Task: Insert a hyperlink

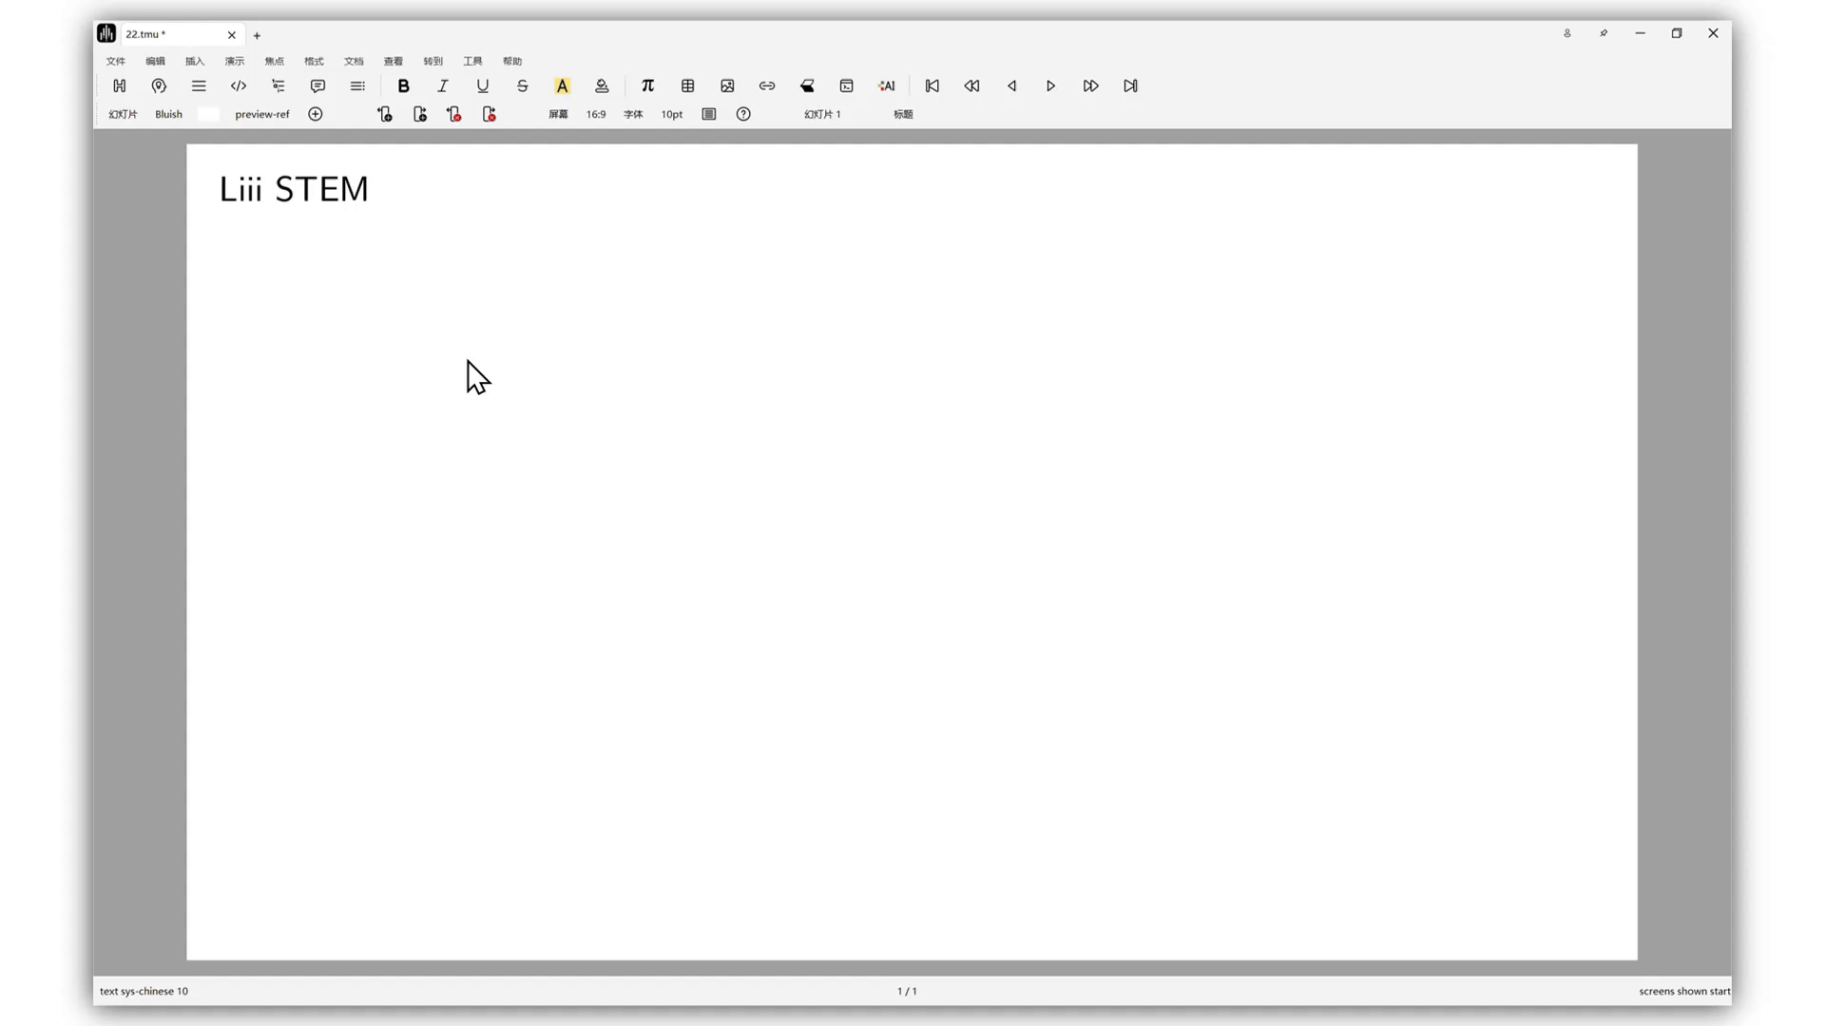Action: pyautogui.click(x=767, y=85)
